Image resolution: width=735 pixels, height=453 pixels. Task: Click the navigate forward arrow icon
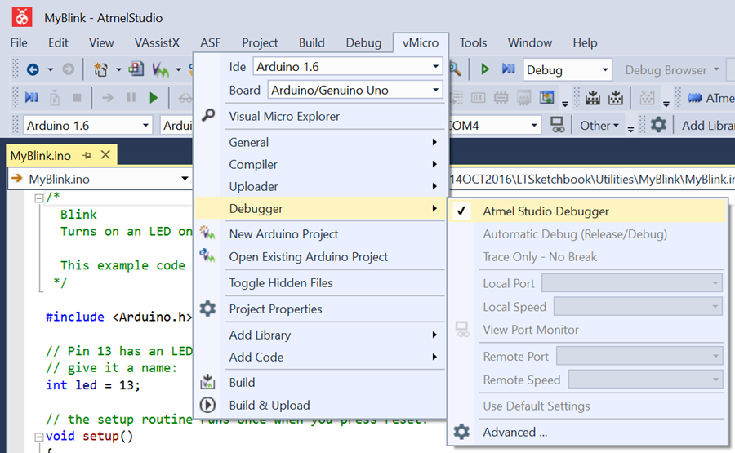coord(68,70)
